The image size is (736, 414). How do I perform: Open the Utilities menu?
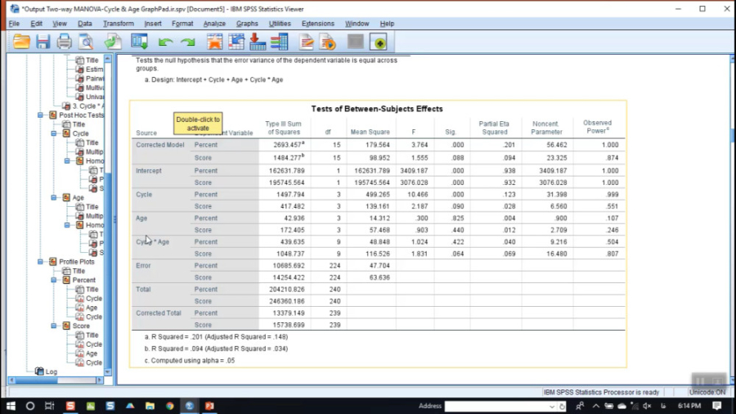pyautogui.click(x=280, y=24)
